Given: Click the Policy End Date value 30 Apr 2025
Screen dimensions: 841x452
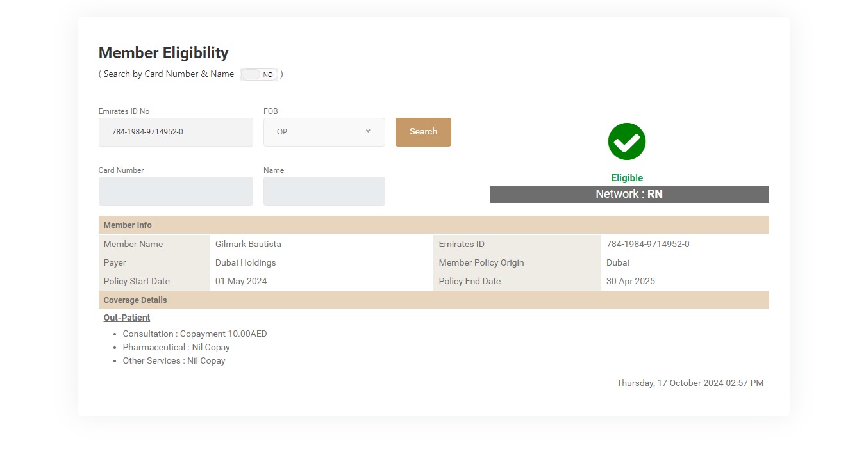Looking at the screenshot, I should [x=630, y=281].
